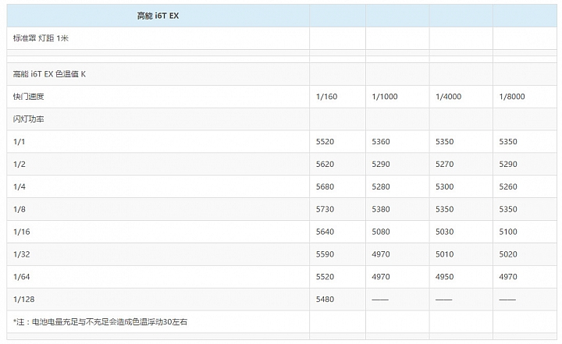
Task: Click the flash power '1/2' row label
Action: (20, 165)
